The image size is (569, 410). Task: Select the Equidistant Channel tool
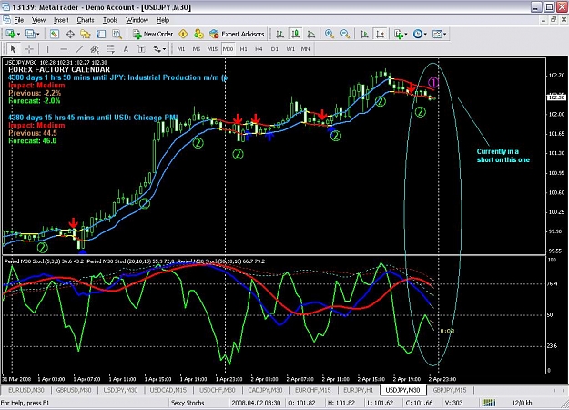point(95,49)
